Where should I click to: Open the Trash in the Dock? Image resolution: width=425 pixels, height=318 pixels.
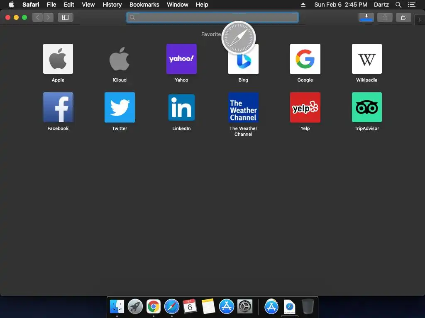(x=308, y=307)
